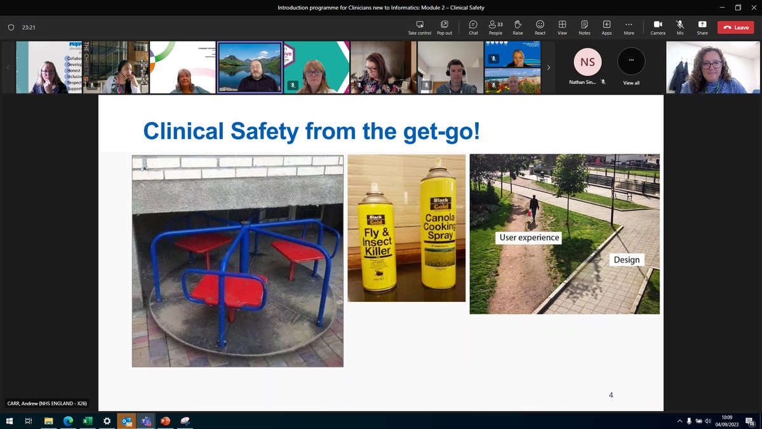Open the More actions menu

tap(629, 27)
